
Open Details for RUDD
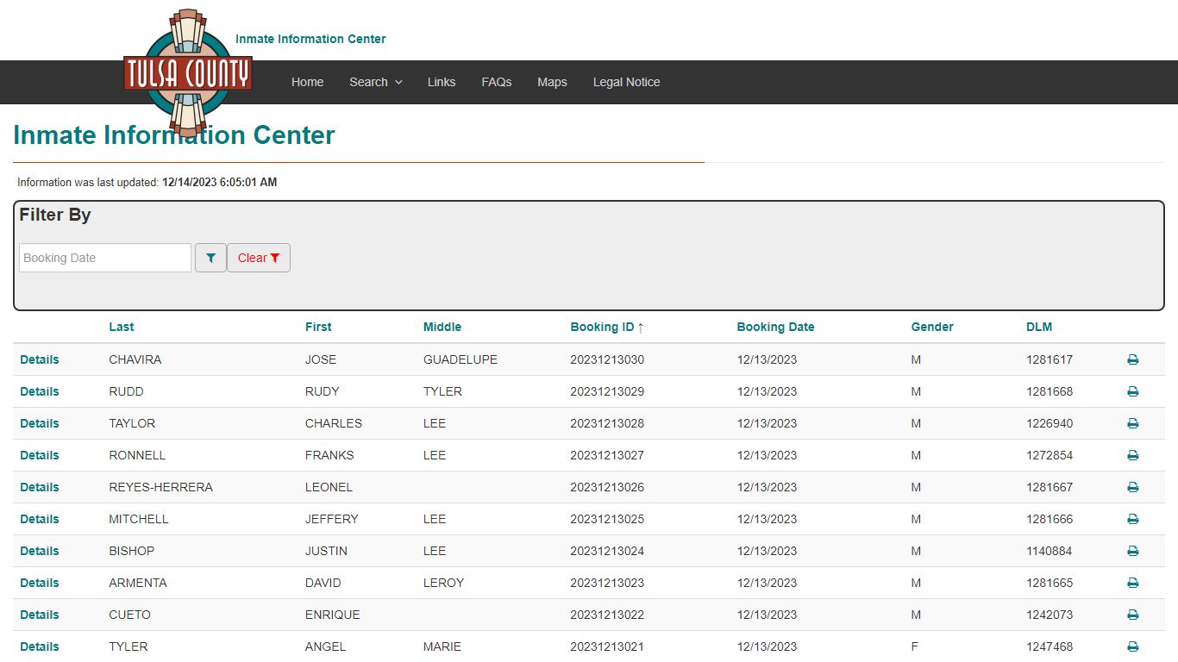pyautogui.click(x=40, y=391)
